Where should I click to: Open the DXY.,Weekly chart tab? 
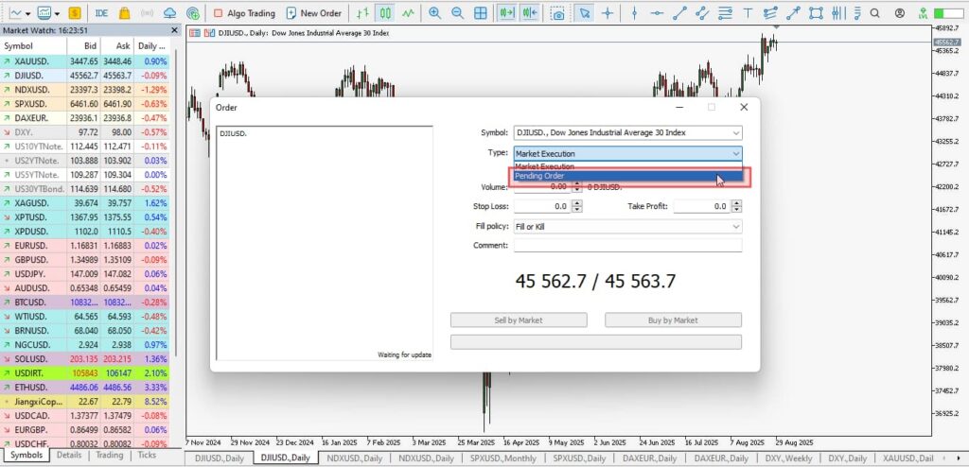point(787,458)
